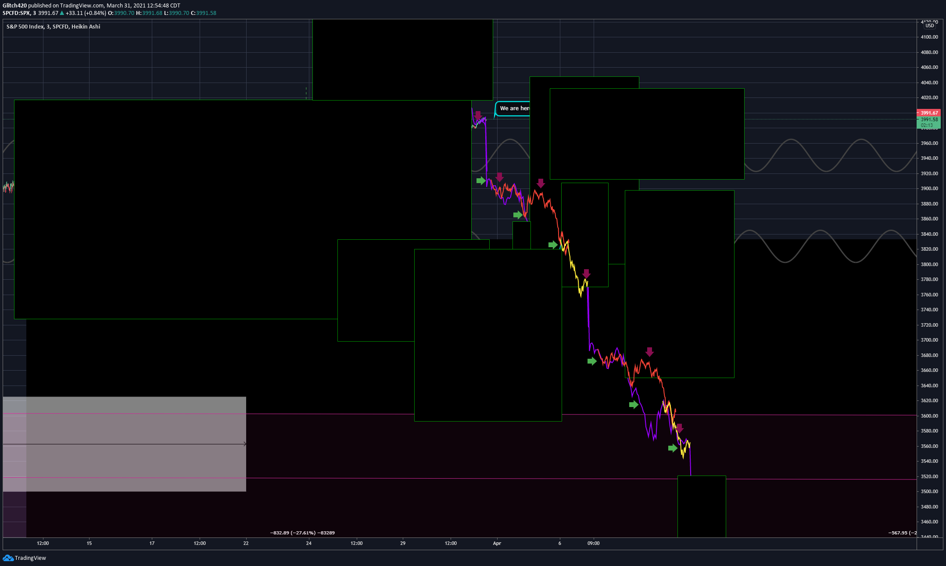Click the TradingView logo icon
Viewport: 946px width, 566px height.
click(x=8, y=558)
